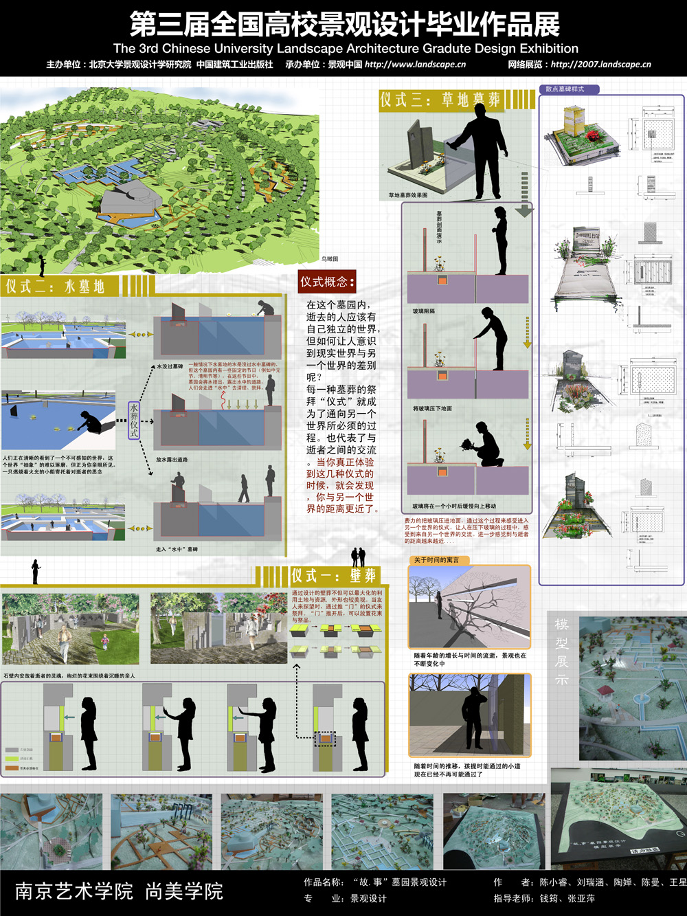Click the 指导老师 钱筠、张亚萍 text
Screen dimensions: 687x916
pos(544,899)
